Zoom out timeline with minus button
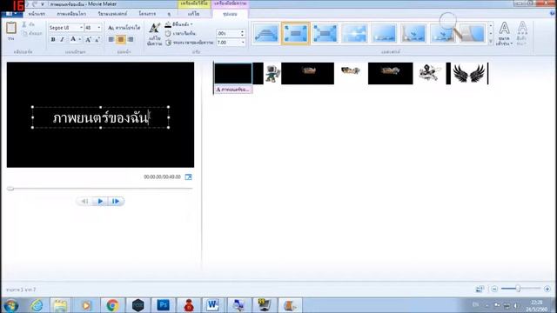Viewport: 557px width, 313px height. [x=494, y=290]
